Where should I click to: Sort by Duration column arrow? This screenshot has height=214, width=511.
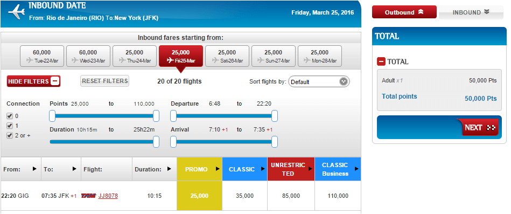tap(169, 169)
